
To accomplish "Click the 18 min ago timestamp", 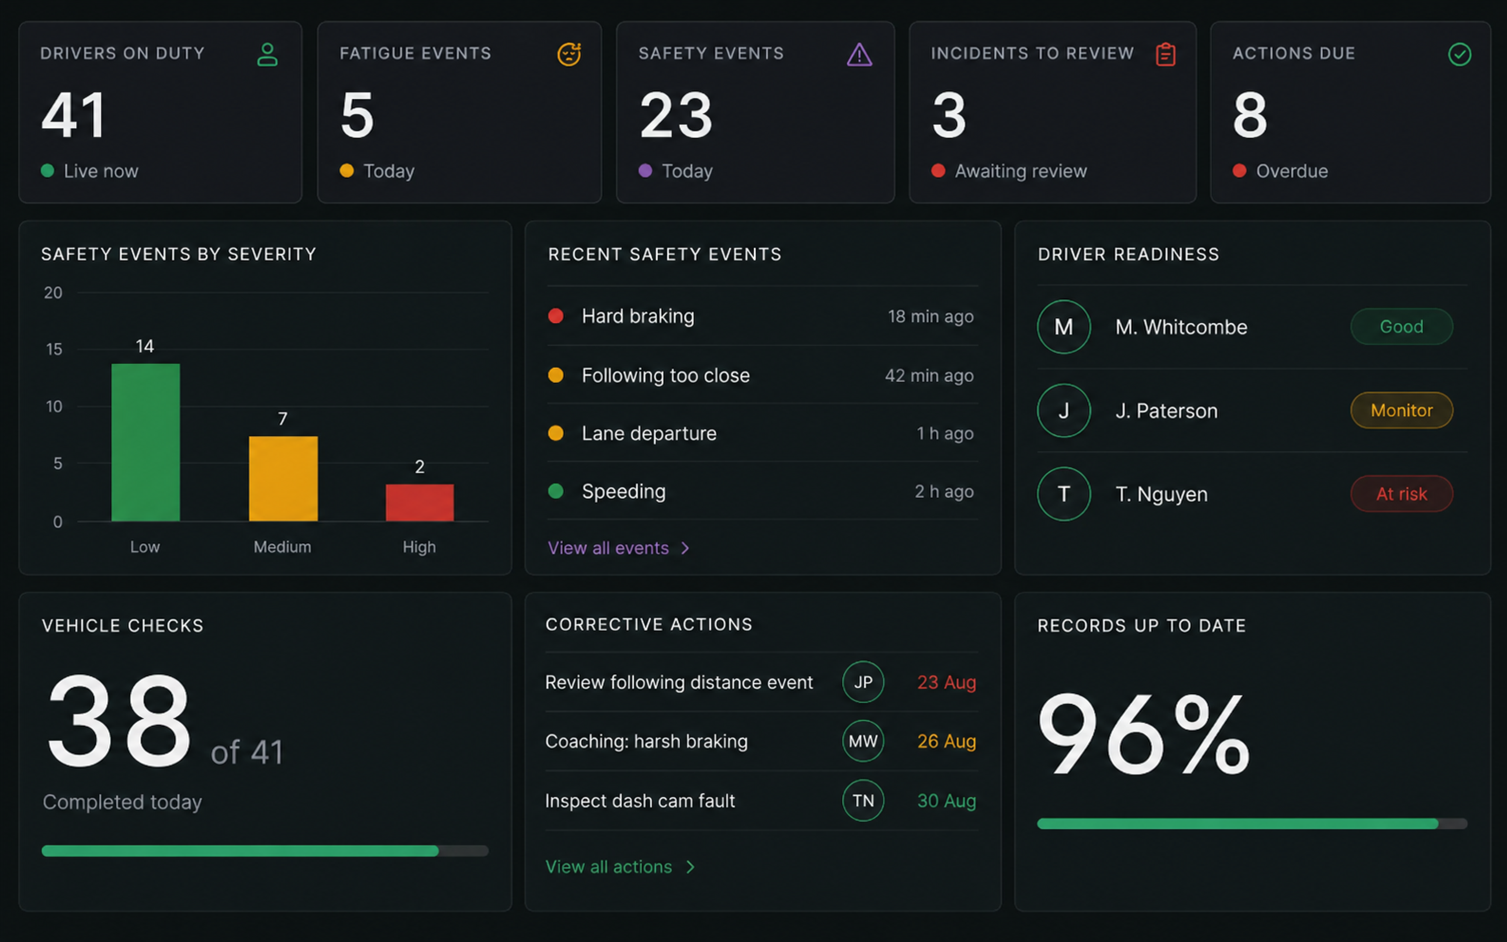I will click(x=930, y=316).
